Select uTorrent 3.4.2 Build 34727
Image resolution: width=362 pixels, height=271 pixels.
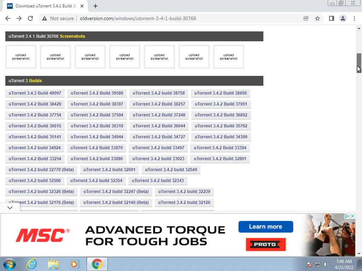coord(159,137)
